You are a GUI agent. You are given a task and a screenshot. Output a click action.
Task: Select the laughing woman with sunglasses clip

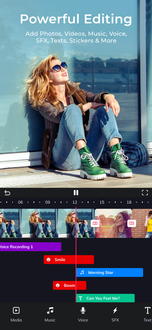(x=113, y=223)
